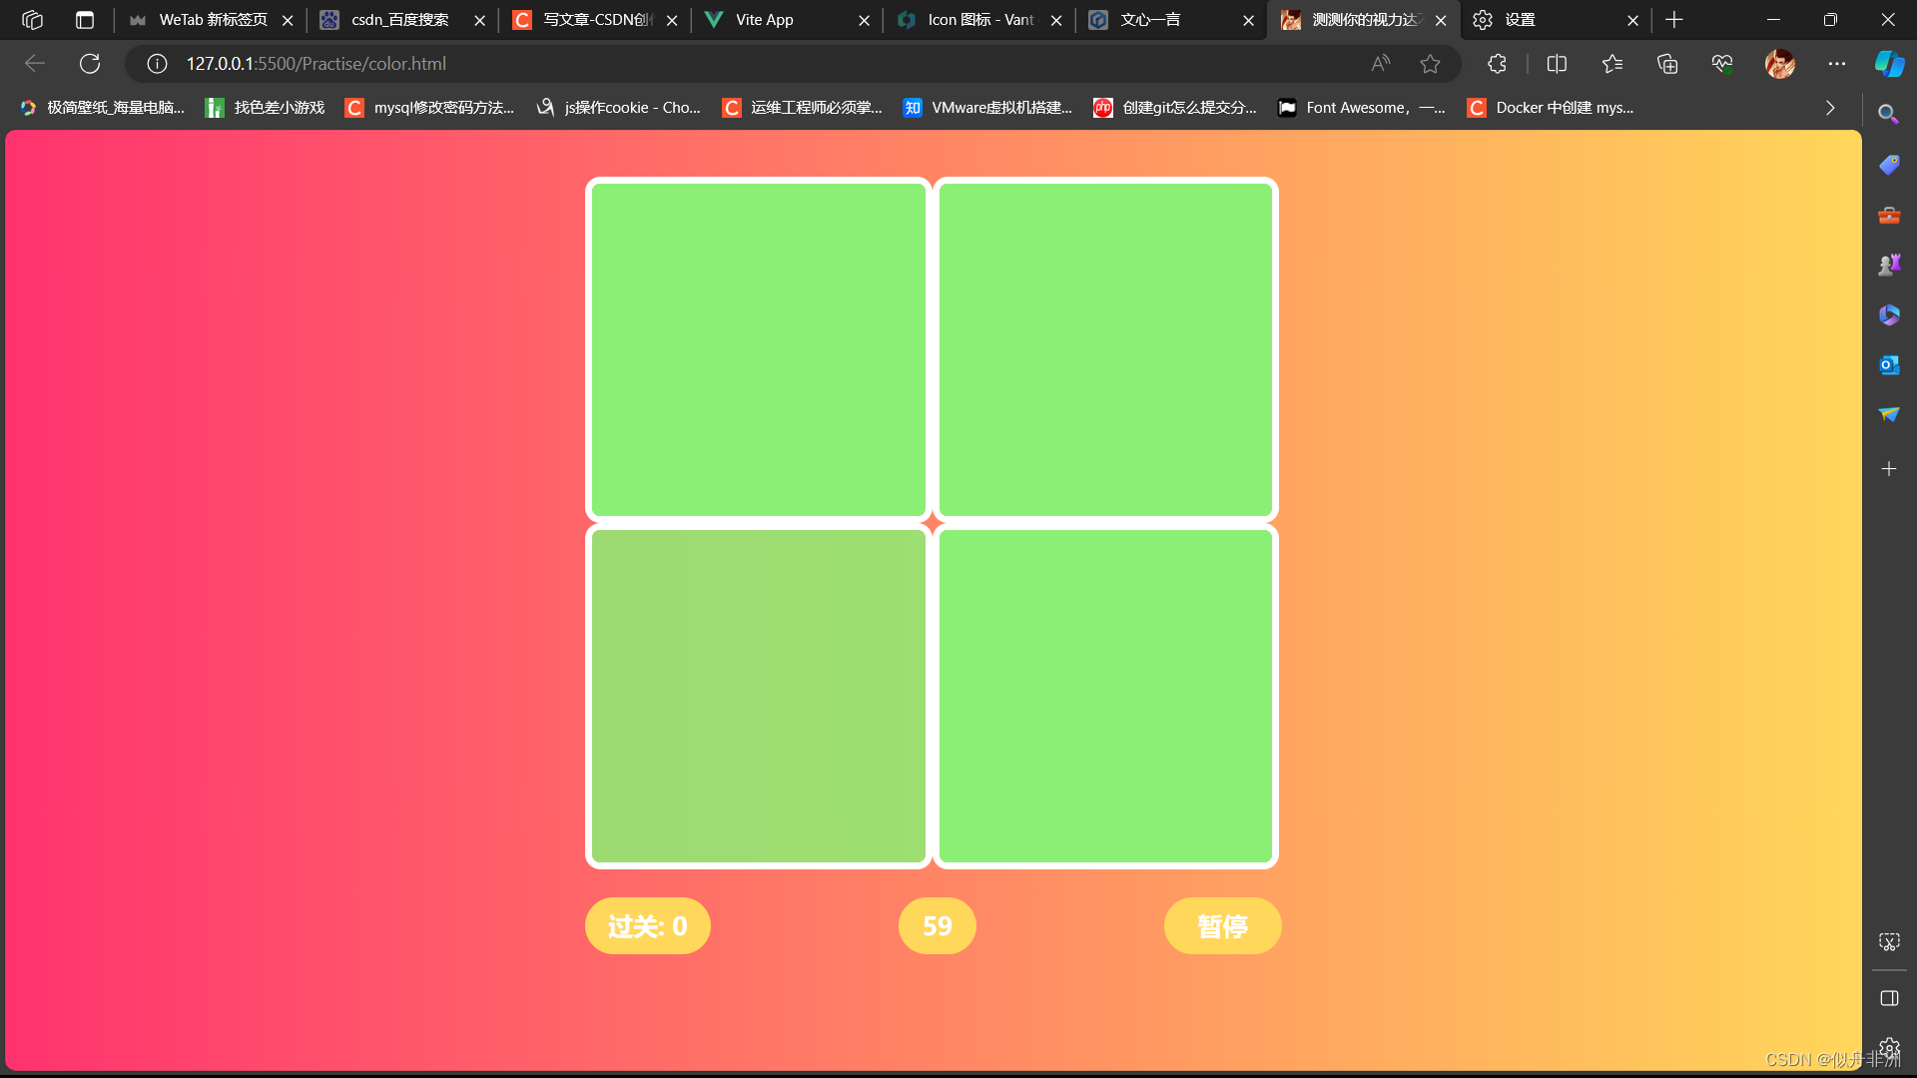
Task: Open the Settings and more ellipsis menu
Action: pos(1836,64)
